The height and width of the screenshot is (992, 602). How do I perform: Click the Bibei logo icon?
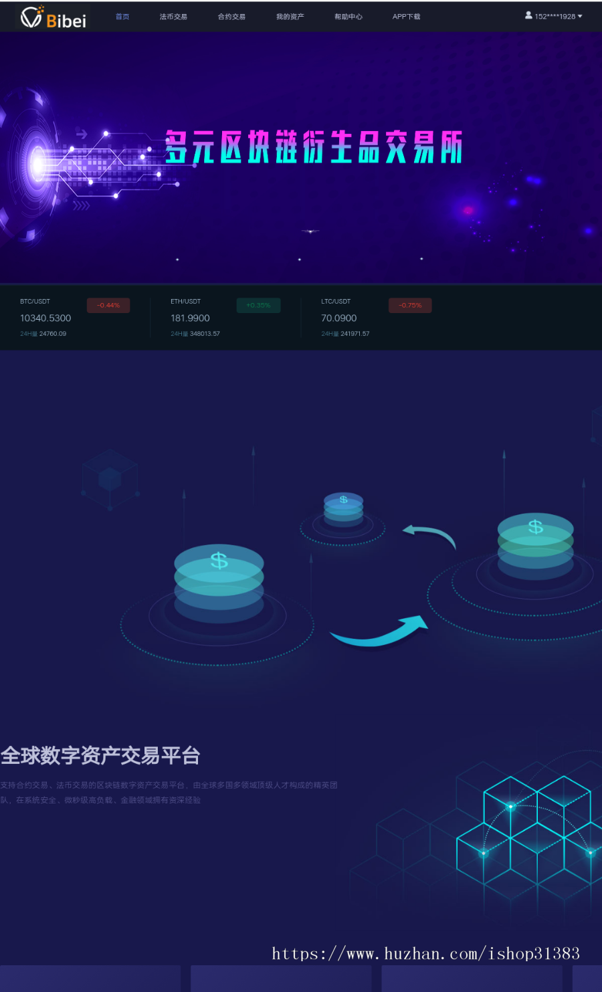click(x=30, y=17)
